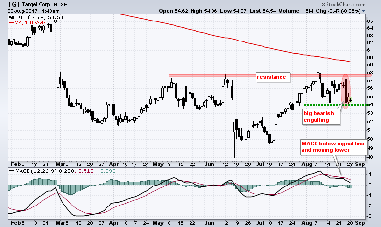The width and height of the screenshot is (381, 227).
Task: Click the green last-price marker candle
Action: (x=350, y=99)
